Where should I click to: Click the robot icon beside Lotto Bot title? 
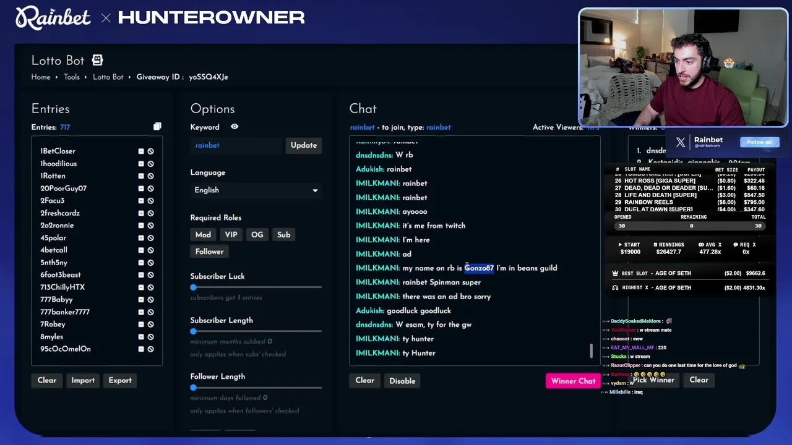click(97, 60)
